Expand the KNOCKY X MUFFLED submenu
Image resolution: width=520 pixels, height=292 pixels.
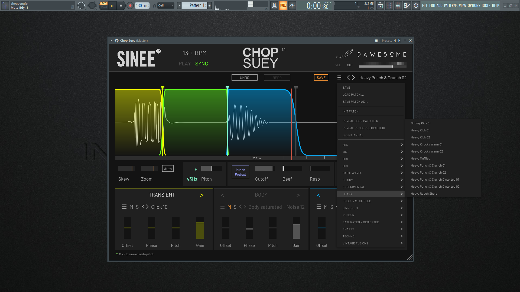370,201
